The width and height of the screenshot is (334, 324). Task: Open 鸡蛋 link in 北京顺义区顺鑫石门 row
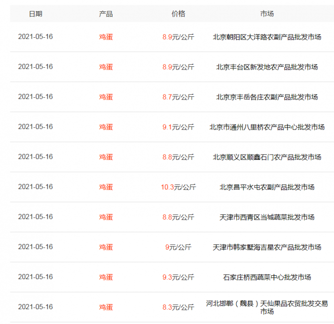[106, 157]
